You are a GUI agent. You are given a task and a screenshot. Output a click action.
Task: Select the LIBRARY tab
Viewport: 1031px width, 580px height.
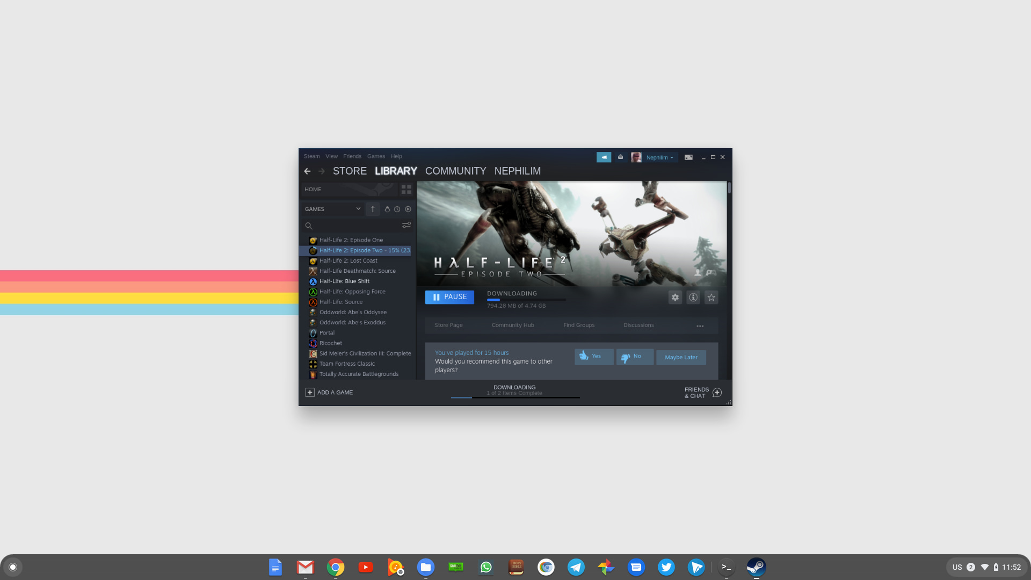(396, 171)
